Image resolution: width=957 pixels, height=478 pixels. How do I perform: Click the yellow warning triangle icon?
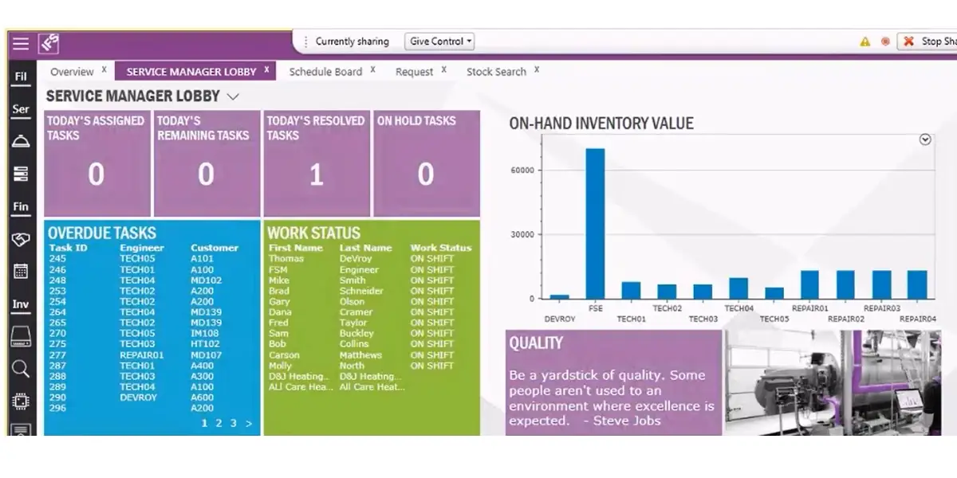[864, 41]
